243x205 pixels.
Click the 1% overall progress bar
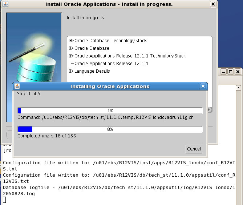click(x=110, y=111)
